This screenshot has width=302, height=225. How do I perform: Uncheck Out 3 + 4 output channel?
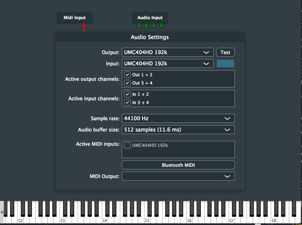coord(127,83)
